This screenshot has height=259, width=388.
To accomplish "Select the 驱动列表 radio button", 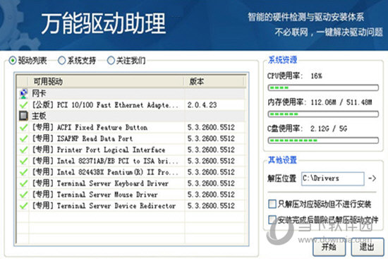I will (x=13, y=61).
